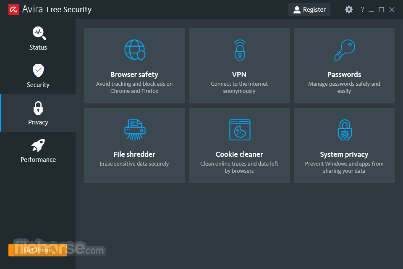Click the Security shield checkmark icon

38,71
